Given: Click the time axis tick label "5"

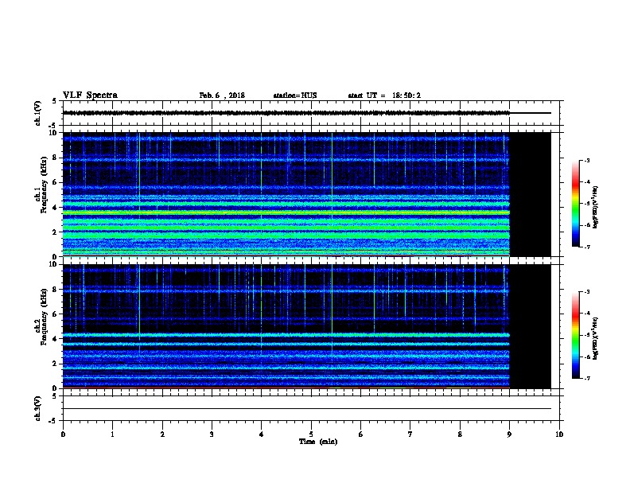Looking at the screenshot, I should 311,434.
